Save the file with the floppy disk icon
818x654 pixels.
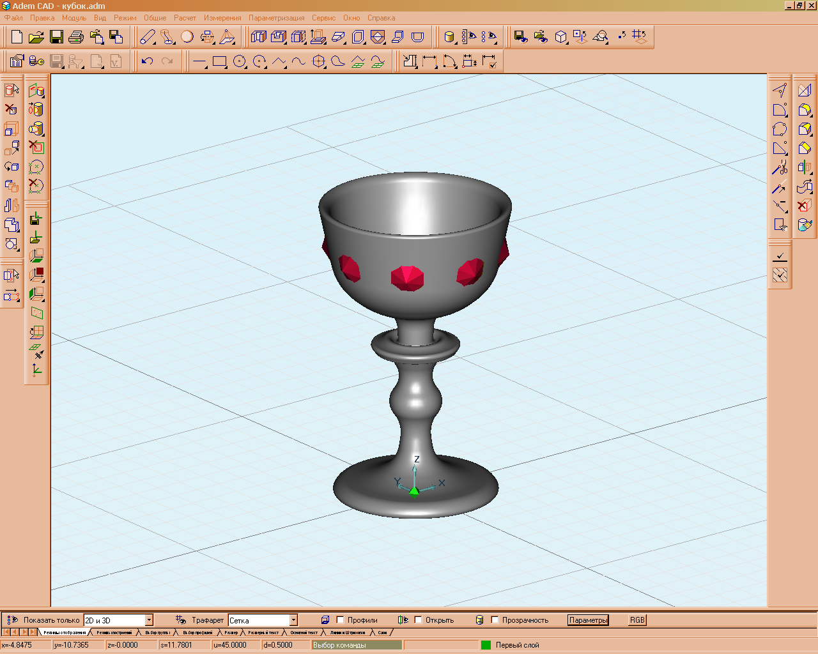coord(56,37)
